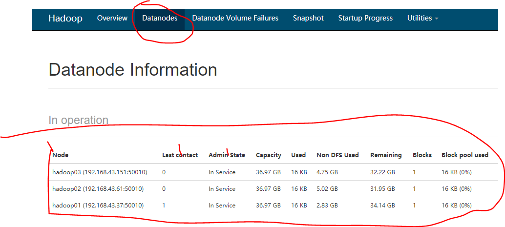This screenshot has width=505, height=227.
Task: Click the Admin State column header
Action: point(227,155)
